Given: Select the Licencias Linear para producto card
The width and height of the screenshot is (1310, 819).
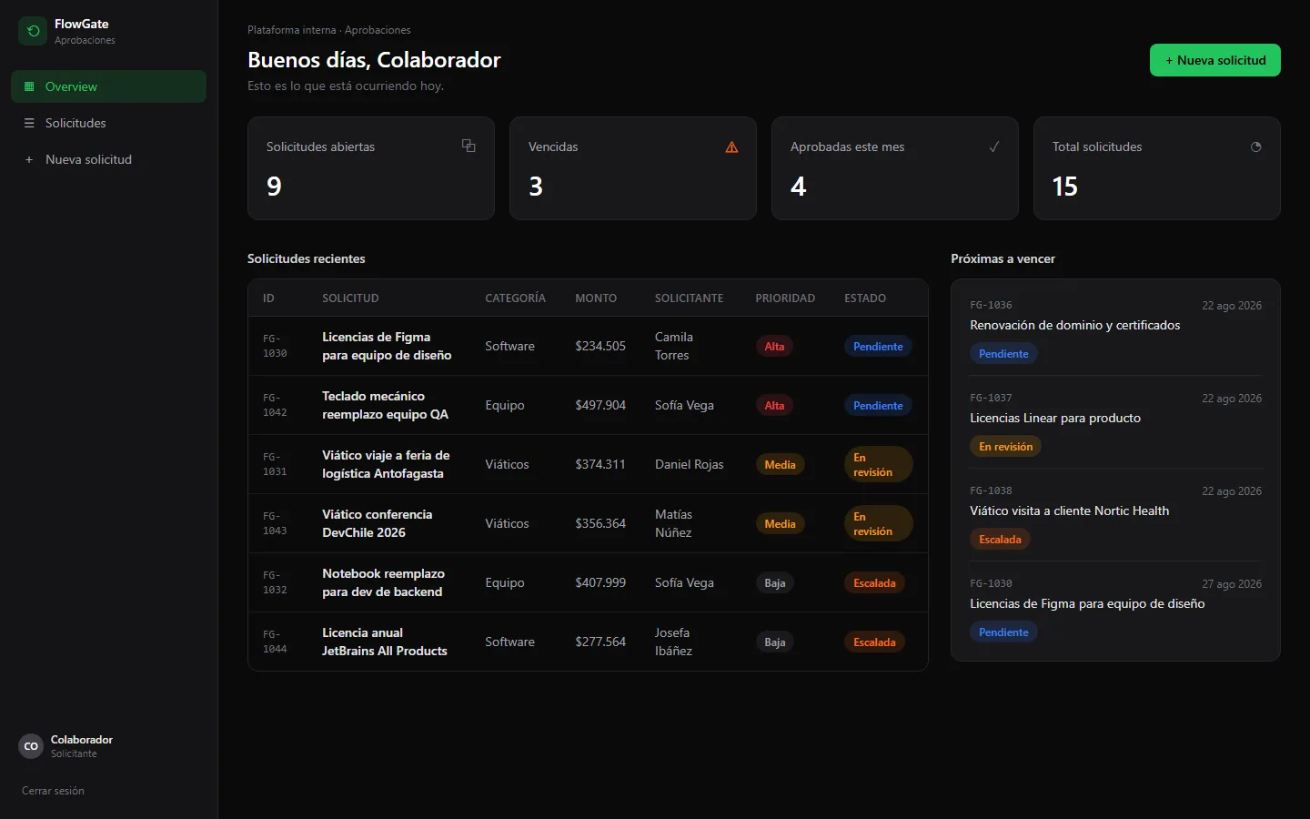Looking at the screenshot, I should [x=1115, y=422].
